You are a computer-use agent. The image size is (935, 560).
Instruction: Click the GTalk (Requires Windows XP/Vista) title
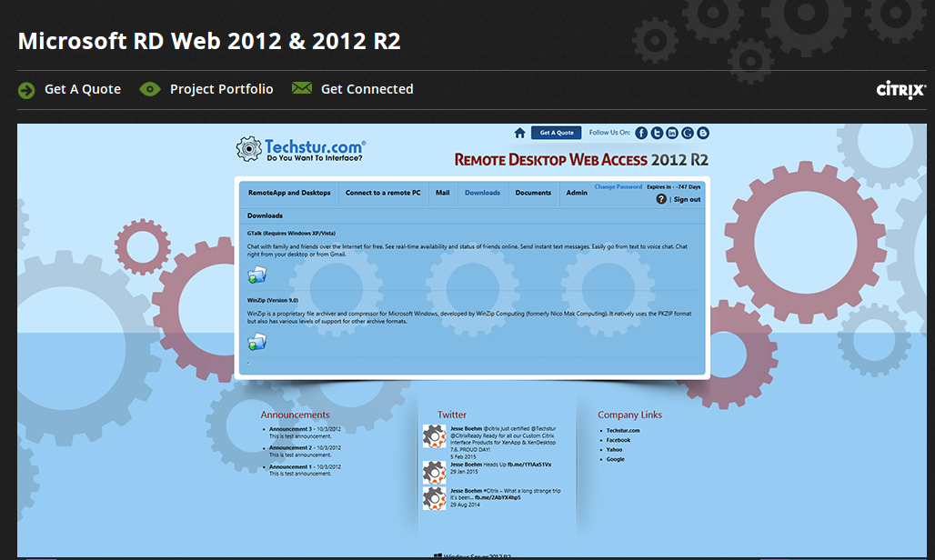pos(292,234)
